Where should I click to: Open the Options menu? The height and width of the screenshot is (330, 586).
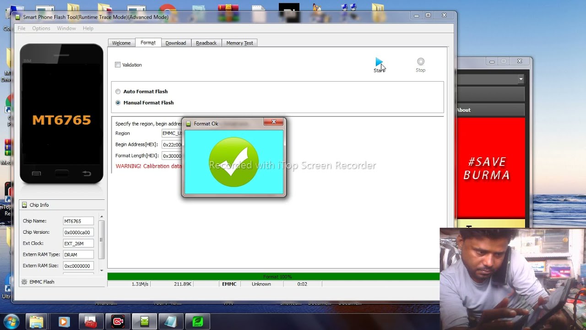41,28
